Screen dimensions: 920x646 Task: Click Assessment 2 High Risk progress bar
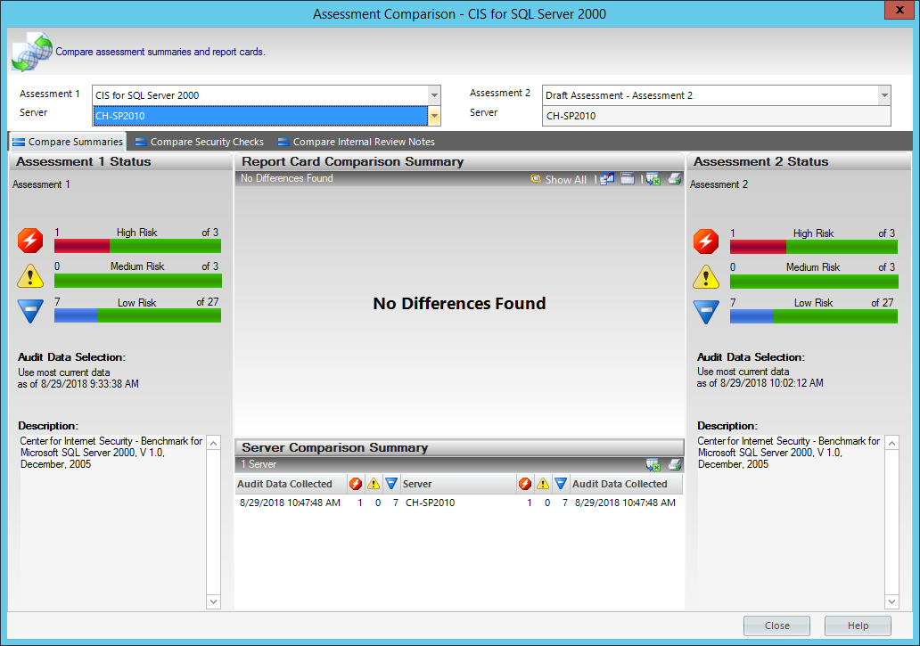tap(814, 247)
